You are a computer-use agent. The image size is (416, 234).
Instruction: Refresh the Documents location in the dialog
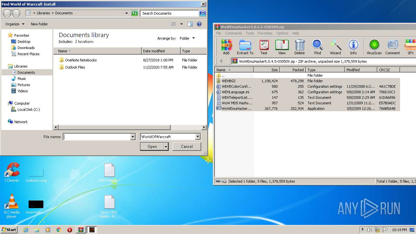pos(135,13)
